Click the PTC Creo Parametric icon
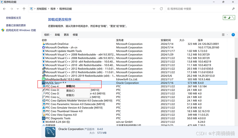This screenshot has width=238, height=138. pos(44,104)
